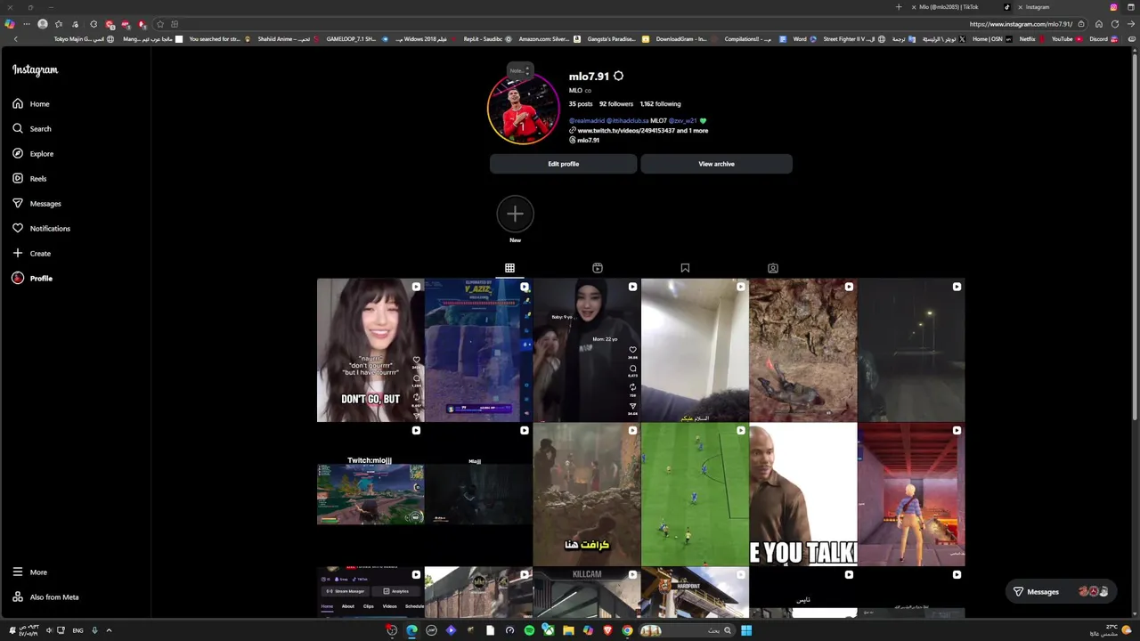The image size is (1140, 641).
Task: Open the profile picture story
Action: [523, 110]
